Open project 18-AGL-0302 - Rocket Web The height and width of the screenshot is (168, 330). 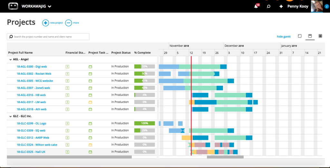click(x=34, y=74)
